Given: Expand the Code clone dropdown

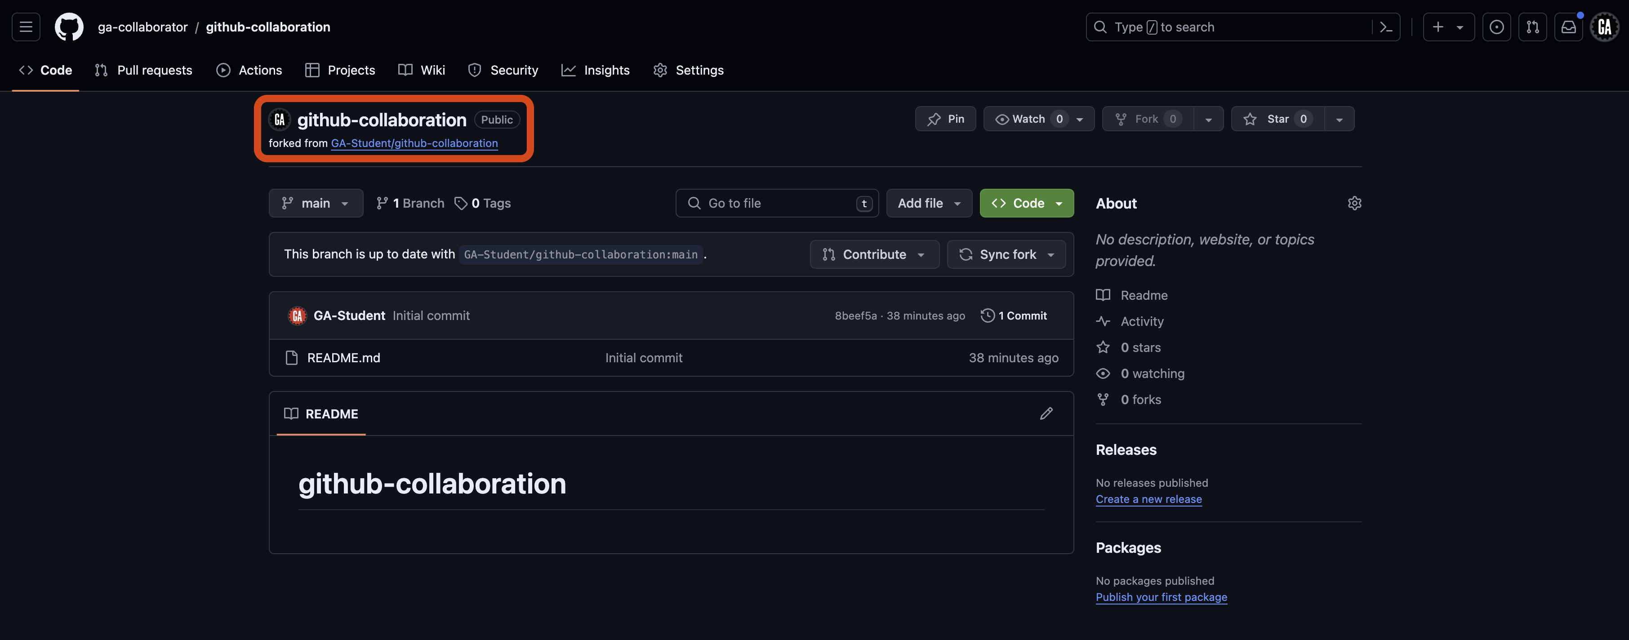Looking at the screenshot, I should (1059, 203).
